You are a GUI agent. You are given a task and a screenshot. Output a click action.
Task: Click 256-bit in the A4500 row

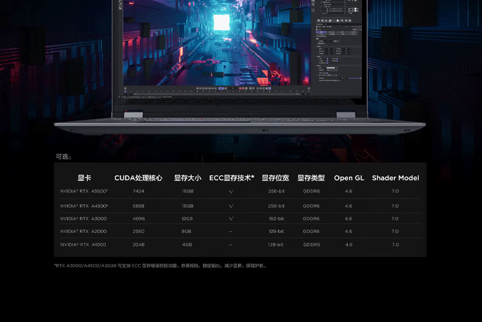click(x=276, y=206)
